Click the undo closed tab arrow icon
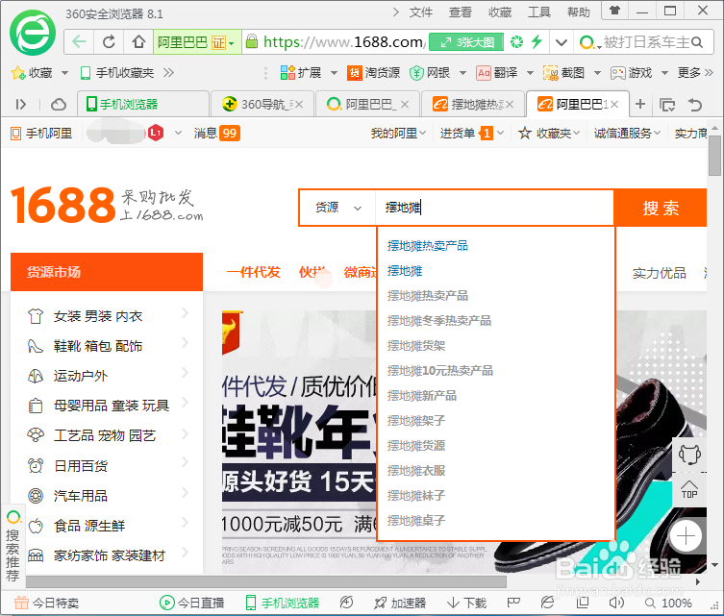724x616 pixels. click(x=695, y=105)
